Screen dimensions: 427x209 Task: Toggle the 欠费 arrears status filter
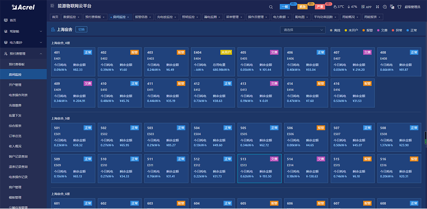pyautogui.click(x=382, y=30)
